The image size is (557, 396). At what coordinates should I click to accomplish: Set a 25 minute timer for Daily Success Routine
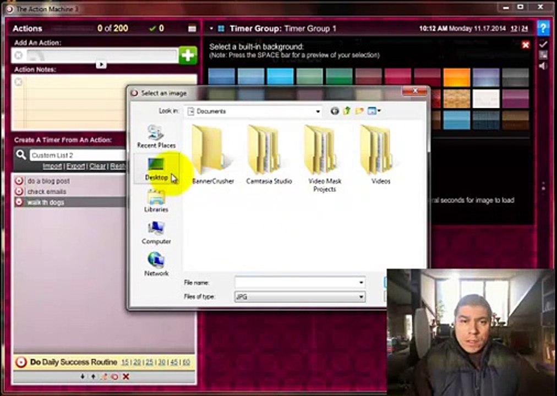[150, 362]
